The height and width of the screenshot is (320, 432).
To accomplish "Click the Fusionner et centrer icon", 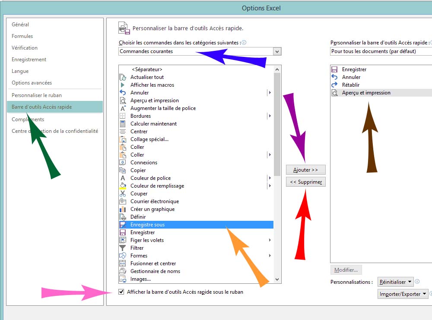I will pyautogui.click(x=123, y=264).
